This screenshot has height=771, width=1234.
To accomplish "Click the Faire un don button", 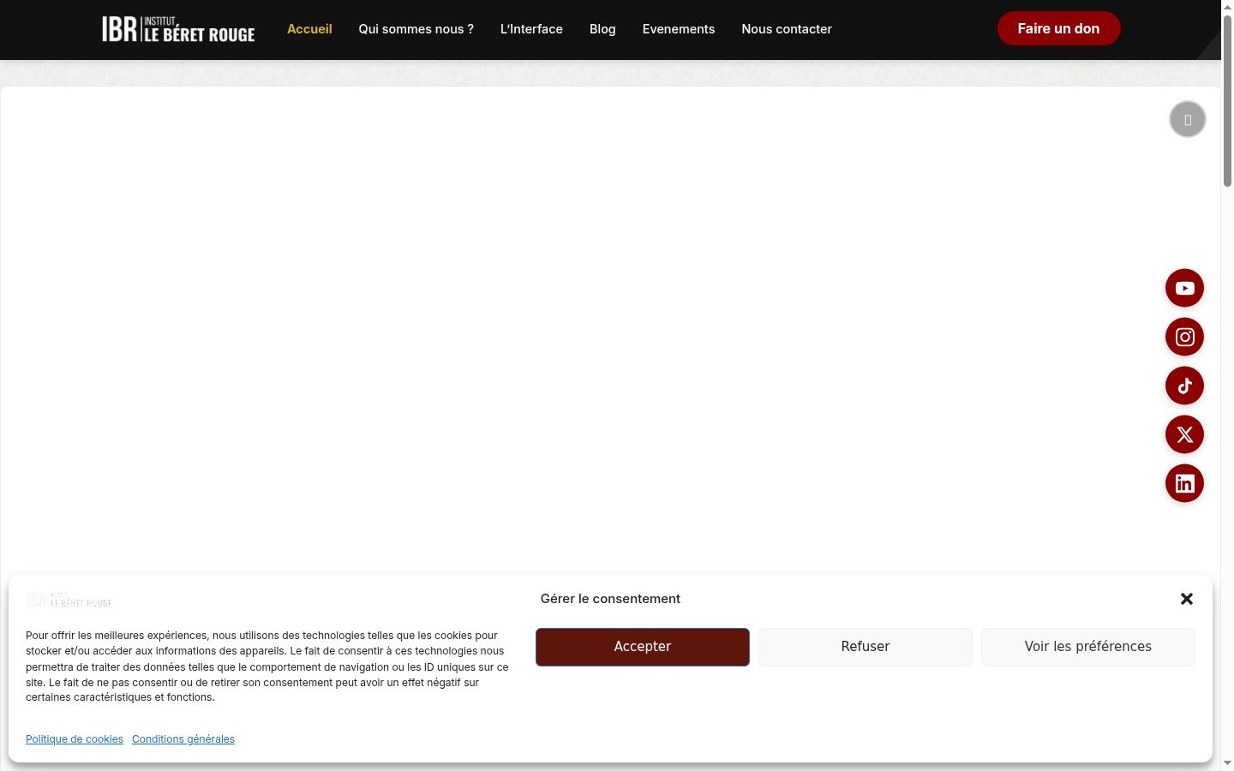I will point(1058,28).
